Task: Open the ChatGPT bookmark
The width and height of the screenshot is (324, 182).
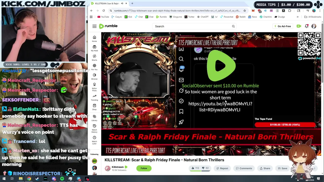Action: click(x=202, y=17)
